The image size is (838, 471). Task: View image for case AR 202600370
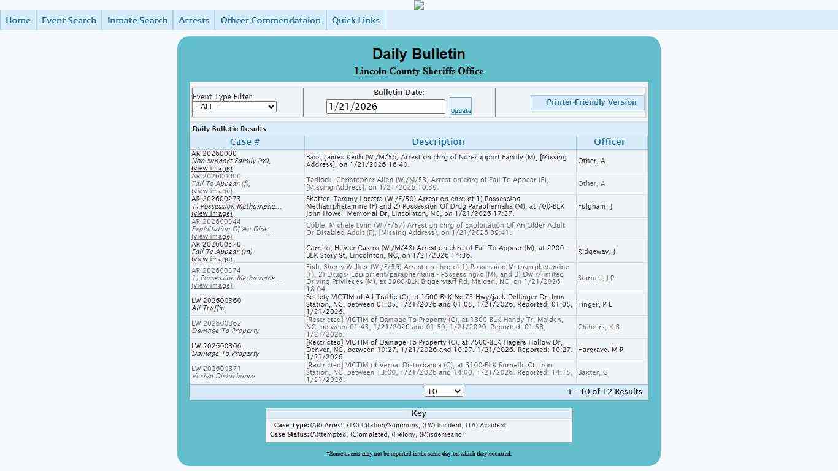212,259
